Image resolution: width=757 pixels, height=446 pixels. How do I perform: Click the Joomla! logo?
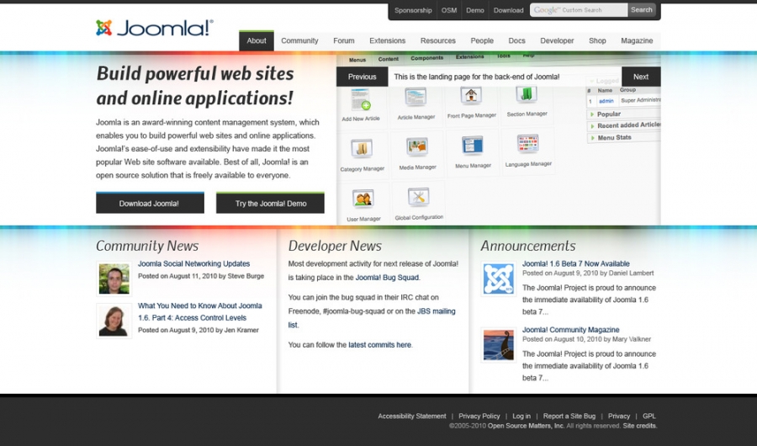click(x=155, y=28)
